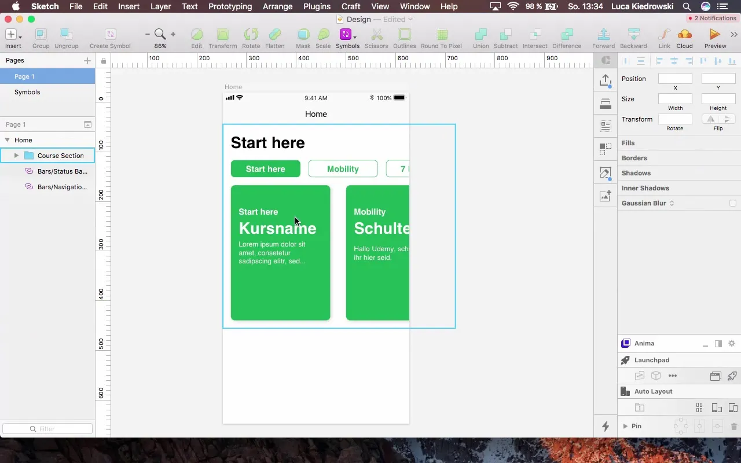
Task: Open Craft Stacks panel icon
Action: coord(606,103)
